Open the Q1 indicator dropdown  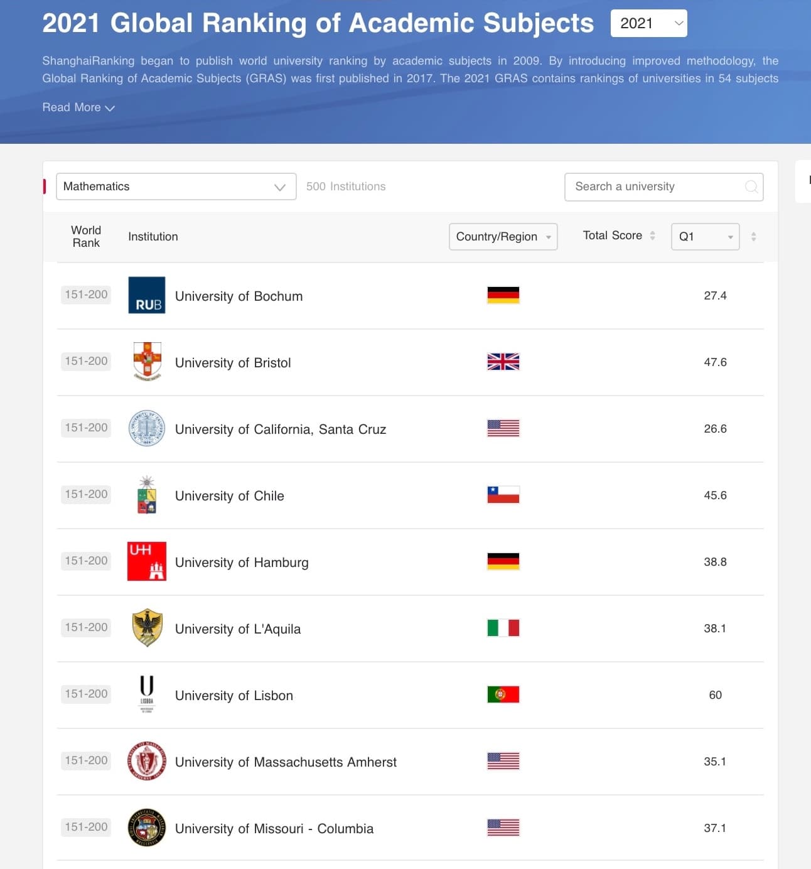coord(705,237)
